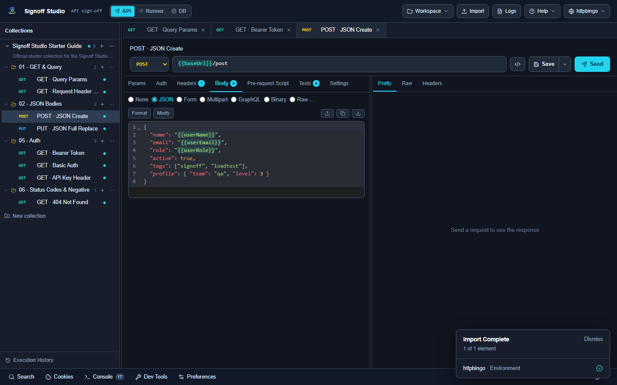Format the JSON body
The height and width of the screenshot is (385, 617).
click(x=139, y=113)
